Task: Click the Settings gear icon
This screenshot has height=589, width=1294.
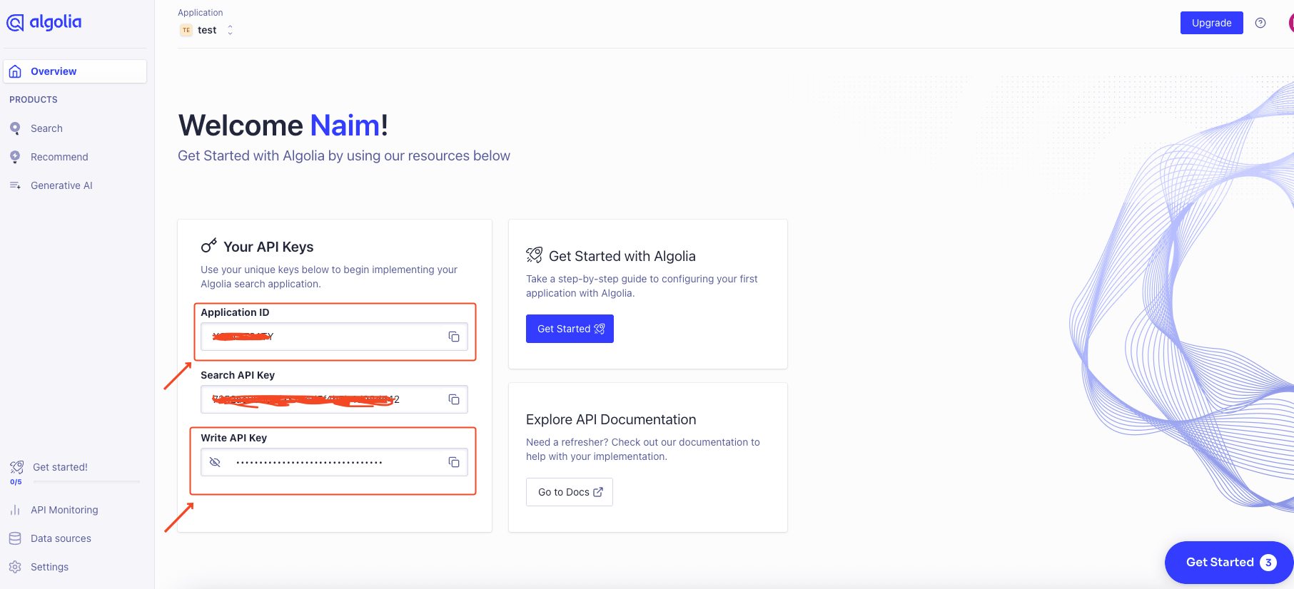Action: click(x=15, y=567)
